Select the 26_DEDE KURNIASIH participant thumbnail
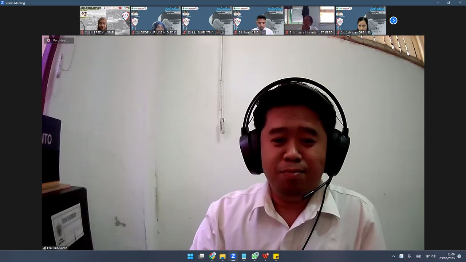 click(x=156, y=20)
